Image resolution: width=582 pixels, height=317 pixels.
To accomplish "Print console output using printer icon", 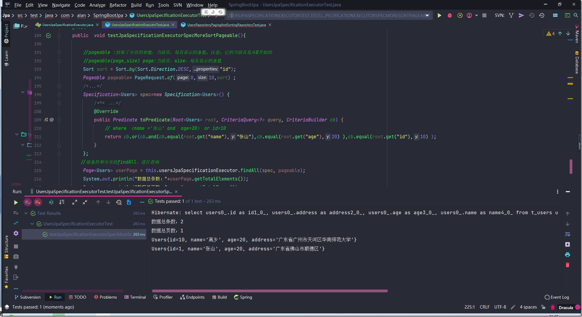I will pyautogui.click(x=568, y=255).
